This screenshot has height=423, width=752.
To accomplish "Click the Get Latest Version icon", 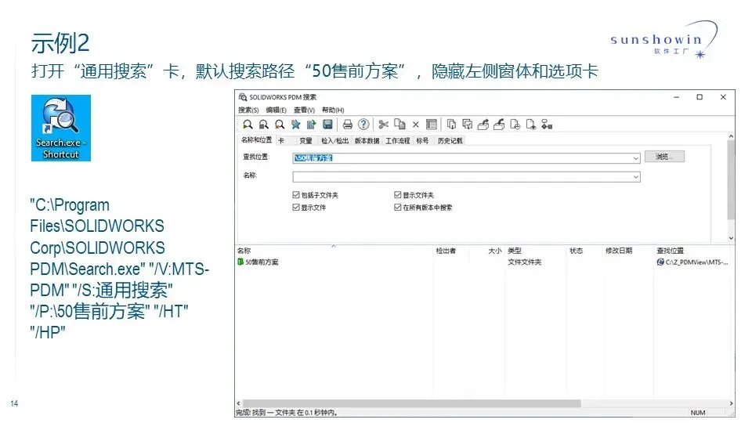I will click(x=451, y=125).
